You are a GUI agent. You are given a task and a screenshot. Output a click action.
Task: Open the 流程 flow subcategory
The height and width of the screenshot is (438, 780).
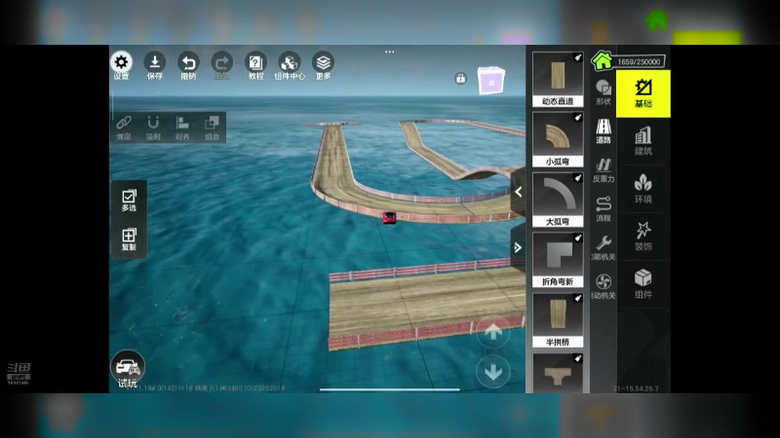(x=604, y=209)
